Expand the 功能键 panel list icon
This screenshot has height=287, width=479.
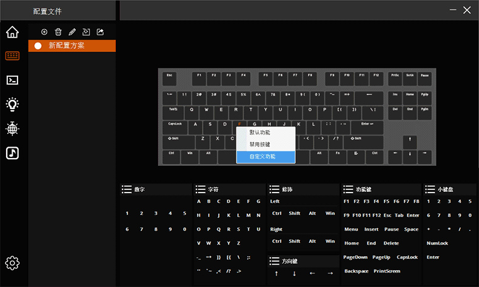pyautogui.click(x=348, y=190)
